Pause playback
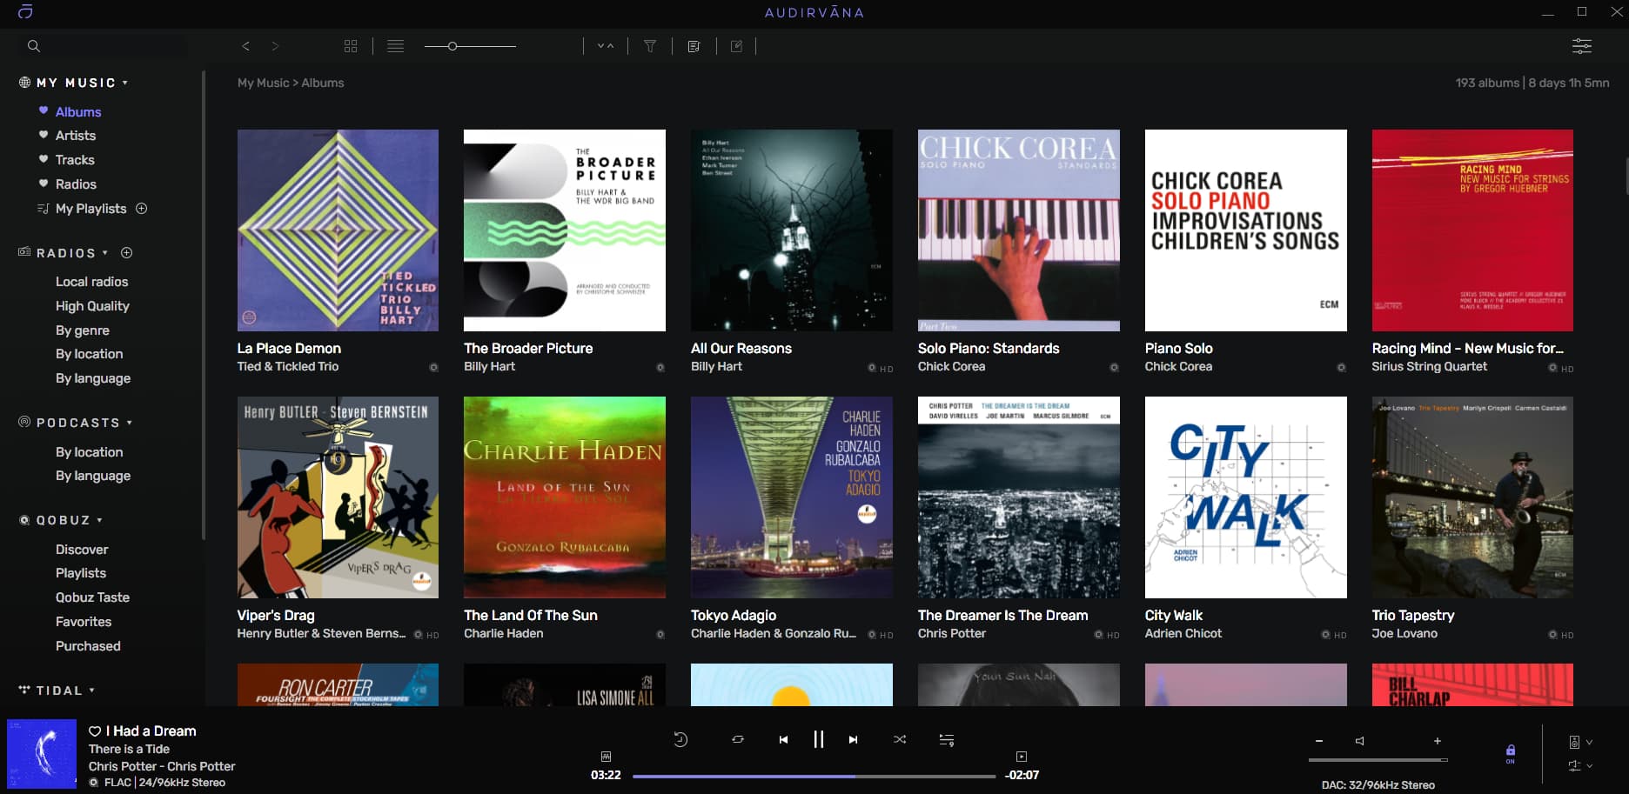Screen dimensions: 1629x794 819,739
